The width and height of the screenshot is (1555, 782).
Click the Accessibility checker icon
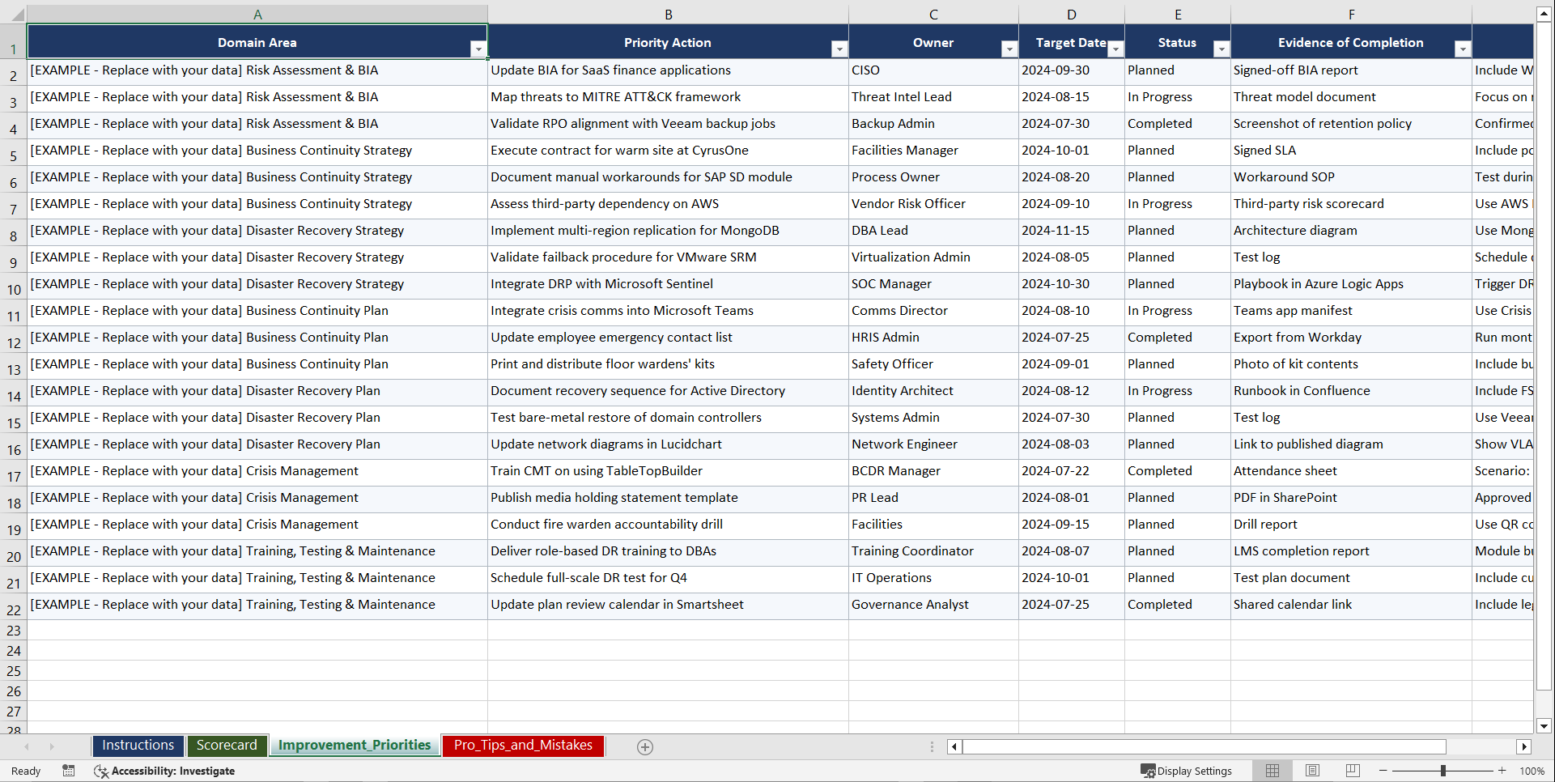[x=100, y=771]
